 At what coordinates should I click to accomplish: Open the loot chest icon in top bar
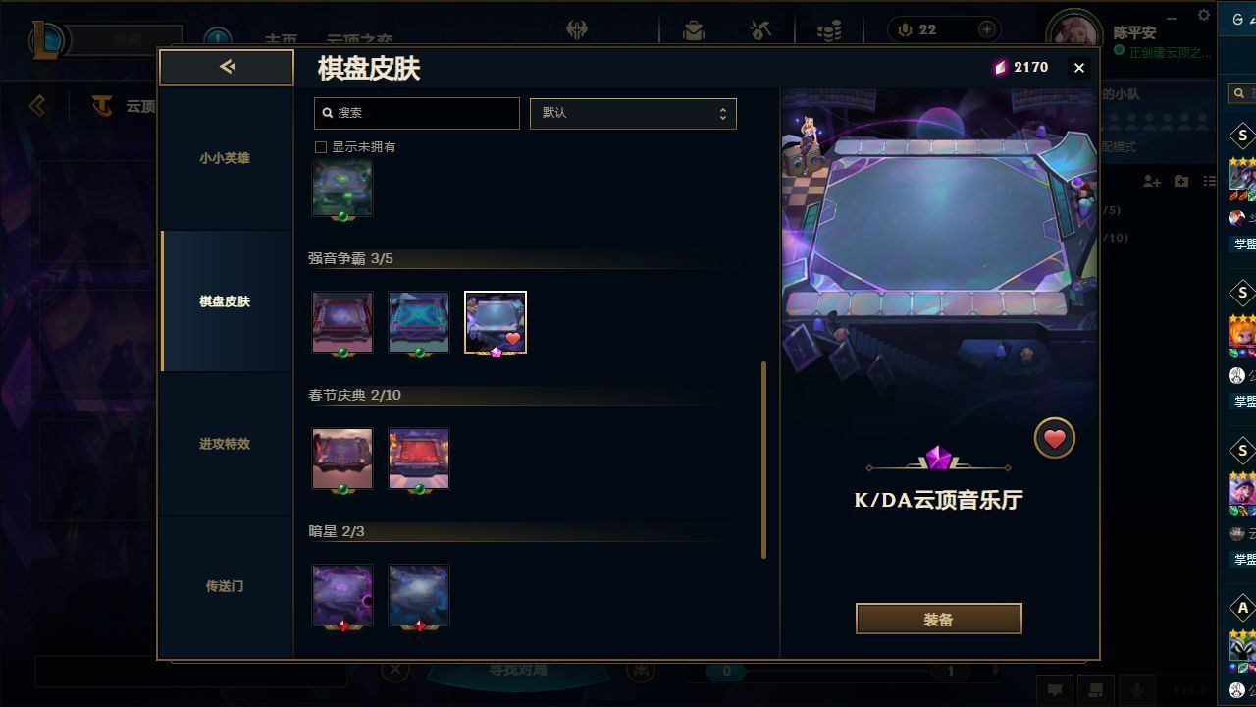(x=694, y=31)
